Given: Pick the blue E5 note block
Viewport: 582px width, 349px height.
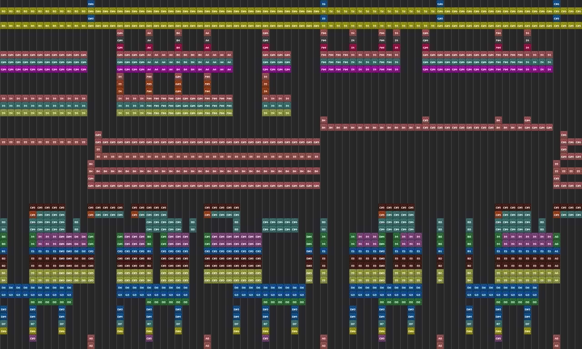Looking at the screenshot, I should (x=324, y=18).
